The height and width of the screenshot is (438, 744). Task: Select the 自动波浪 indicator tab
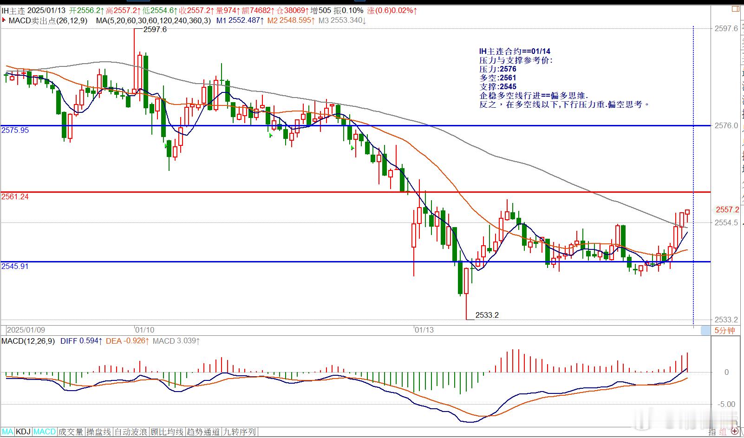(x=131, y=432)
